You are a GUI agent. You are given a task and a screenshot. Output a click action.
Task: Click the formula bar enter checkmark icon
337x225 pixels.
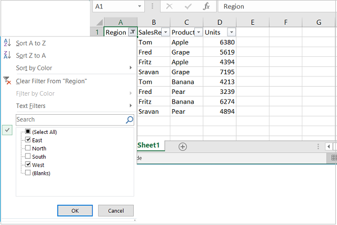pos(188,6)
